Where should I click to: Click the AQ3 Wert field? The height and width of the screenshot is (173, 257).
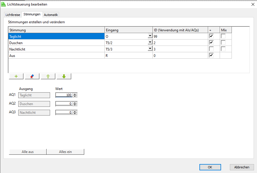(64, 113)
